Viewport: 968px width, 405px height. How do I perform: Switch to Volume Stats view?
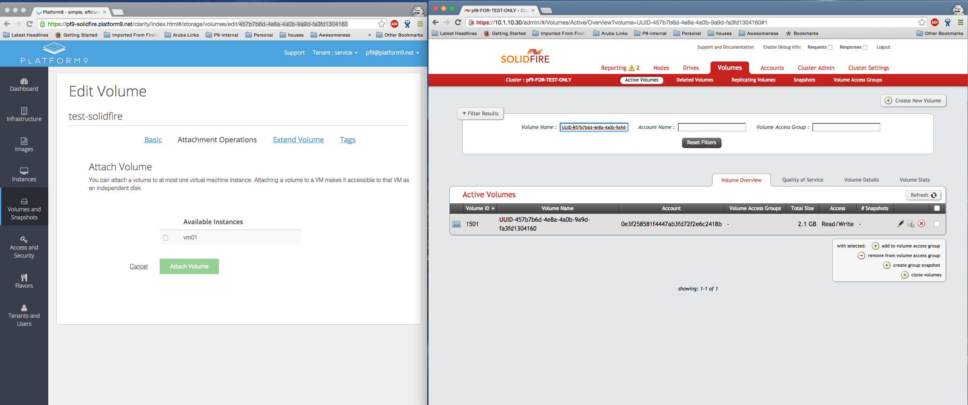[914, 180]
